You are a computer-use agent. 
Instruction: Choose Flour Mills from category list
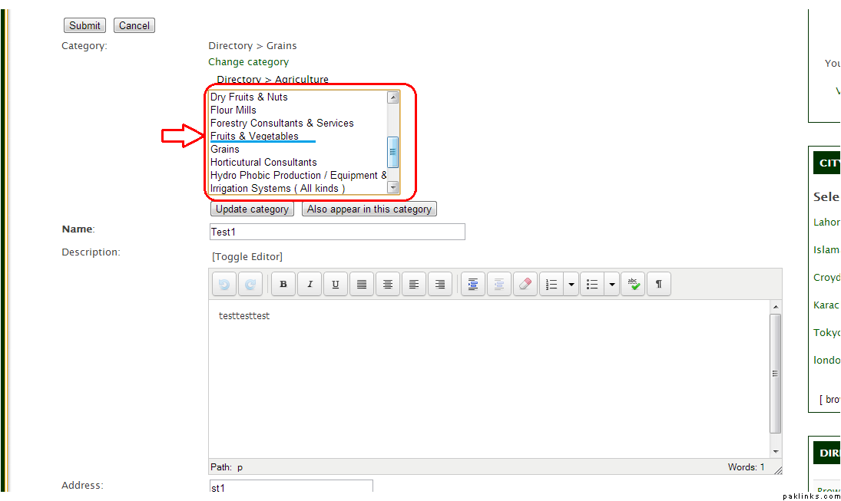click(233, 110)
